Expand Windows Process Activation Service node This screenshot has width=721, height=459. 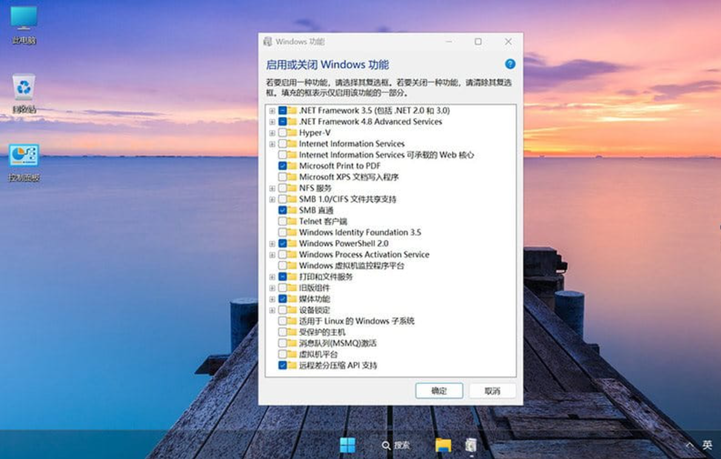pyautogui.click(x=272, y=255)
